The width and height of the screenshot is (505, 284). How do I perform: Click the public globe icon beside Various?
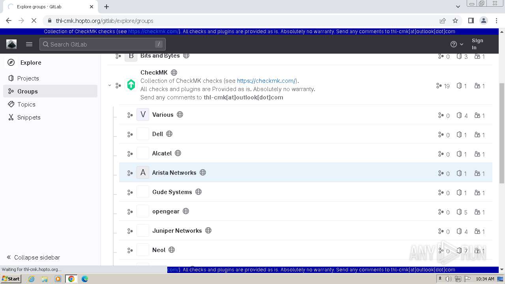[x=180, y=114]
